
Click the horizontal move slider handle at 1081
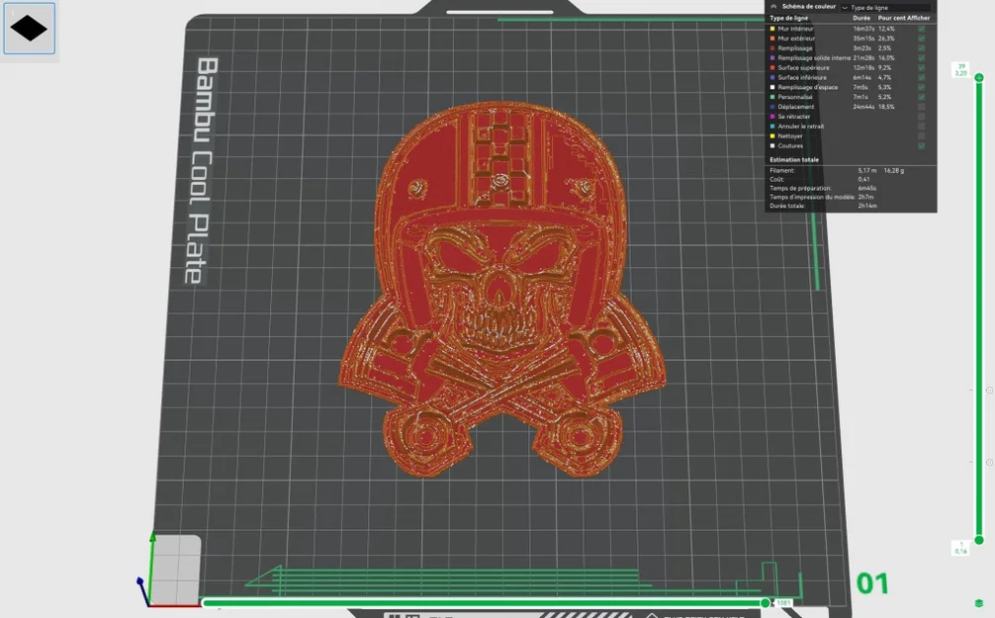click(x=766, y=603)
